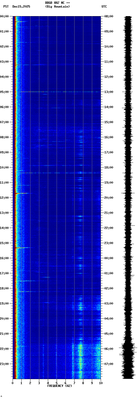Viewport: 139px width, 399px height.
Task: Click the PST "12:00" time label
Action: click(x=4, y=198)
